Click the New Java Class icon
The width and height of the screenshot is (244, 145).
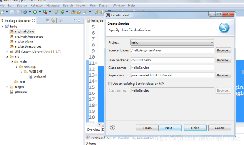(x=63, y=12)
